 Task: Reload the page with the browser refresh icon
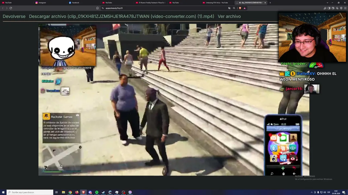point(11,8)
